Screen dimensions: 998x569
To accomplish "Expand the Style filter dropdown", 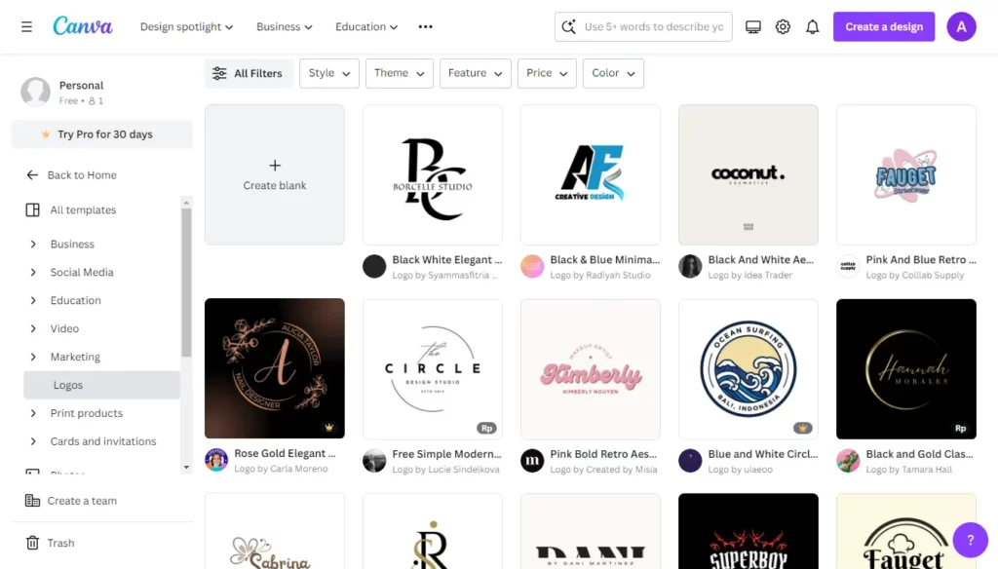I will point(329,73).
